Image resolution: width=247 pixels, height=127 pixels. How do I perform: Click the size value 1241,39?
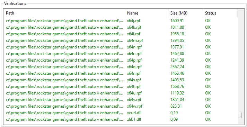(177, 60)
